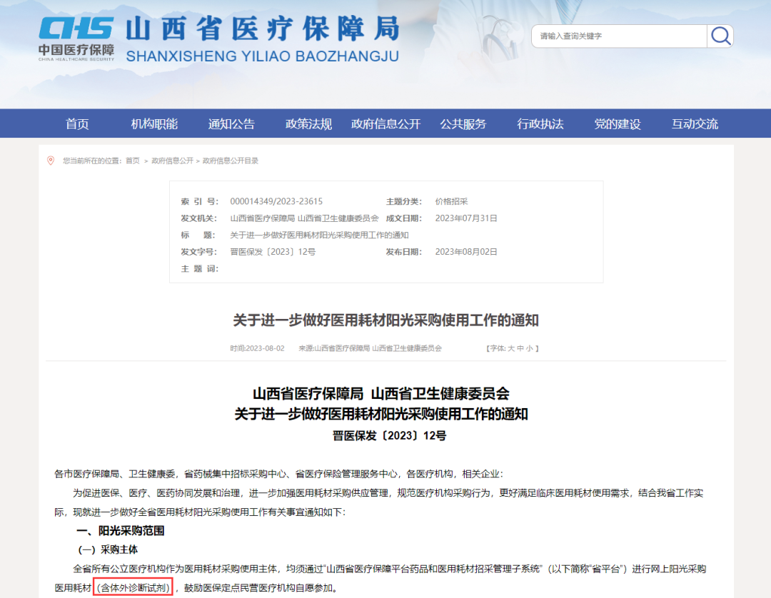Click the location pin icon in breadcrumb

click(51, 161)
